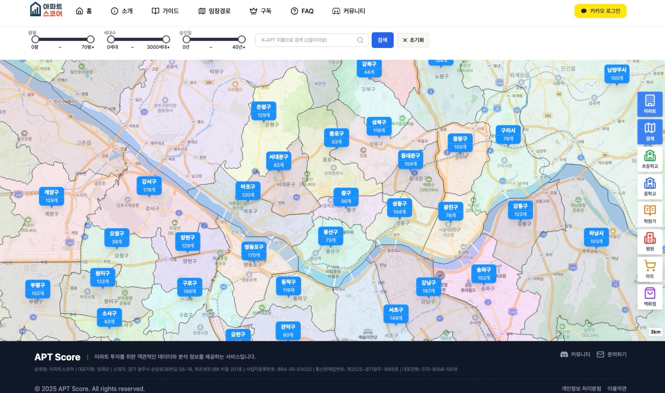Open the 구독 subscription menu
This screenshot has width=665, height=393.
point(261,11)
